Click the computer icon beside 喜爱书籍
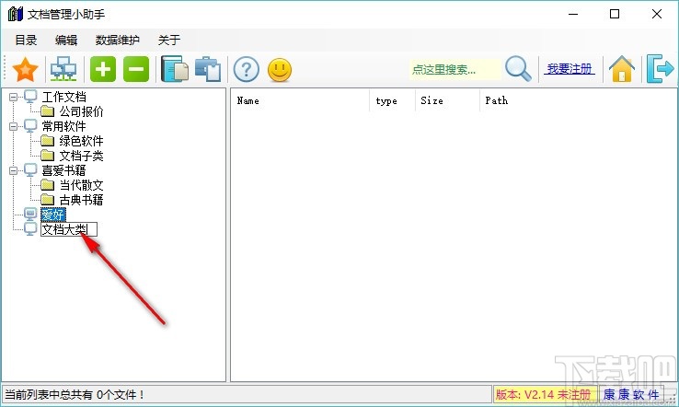679x407 pixels. (30, 170)
